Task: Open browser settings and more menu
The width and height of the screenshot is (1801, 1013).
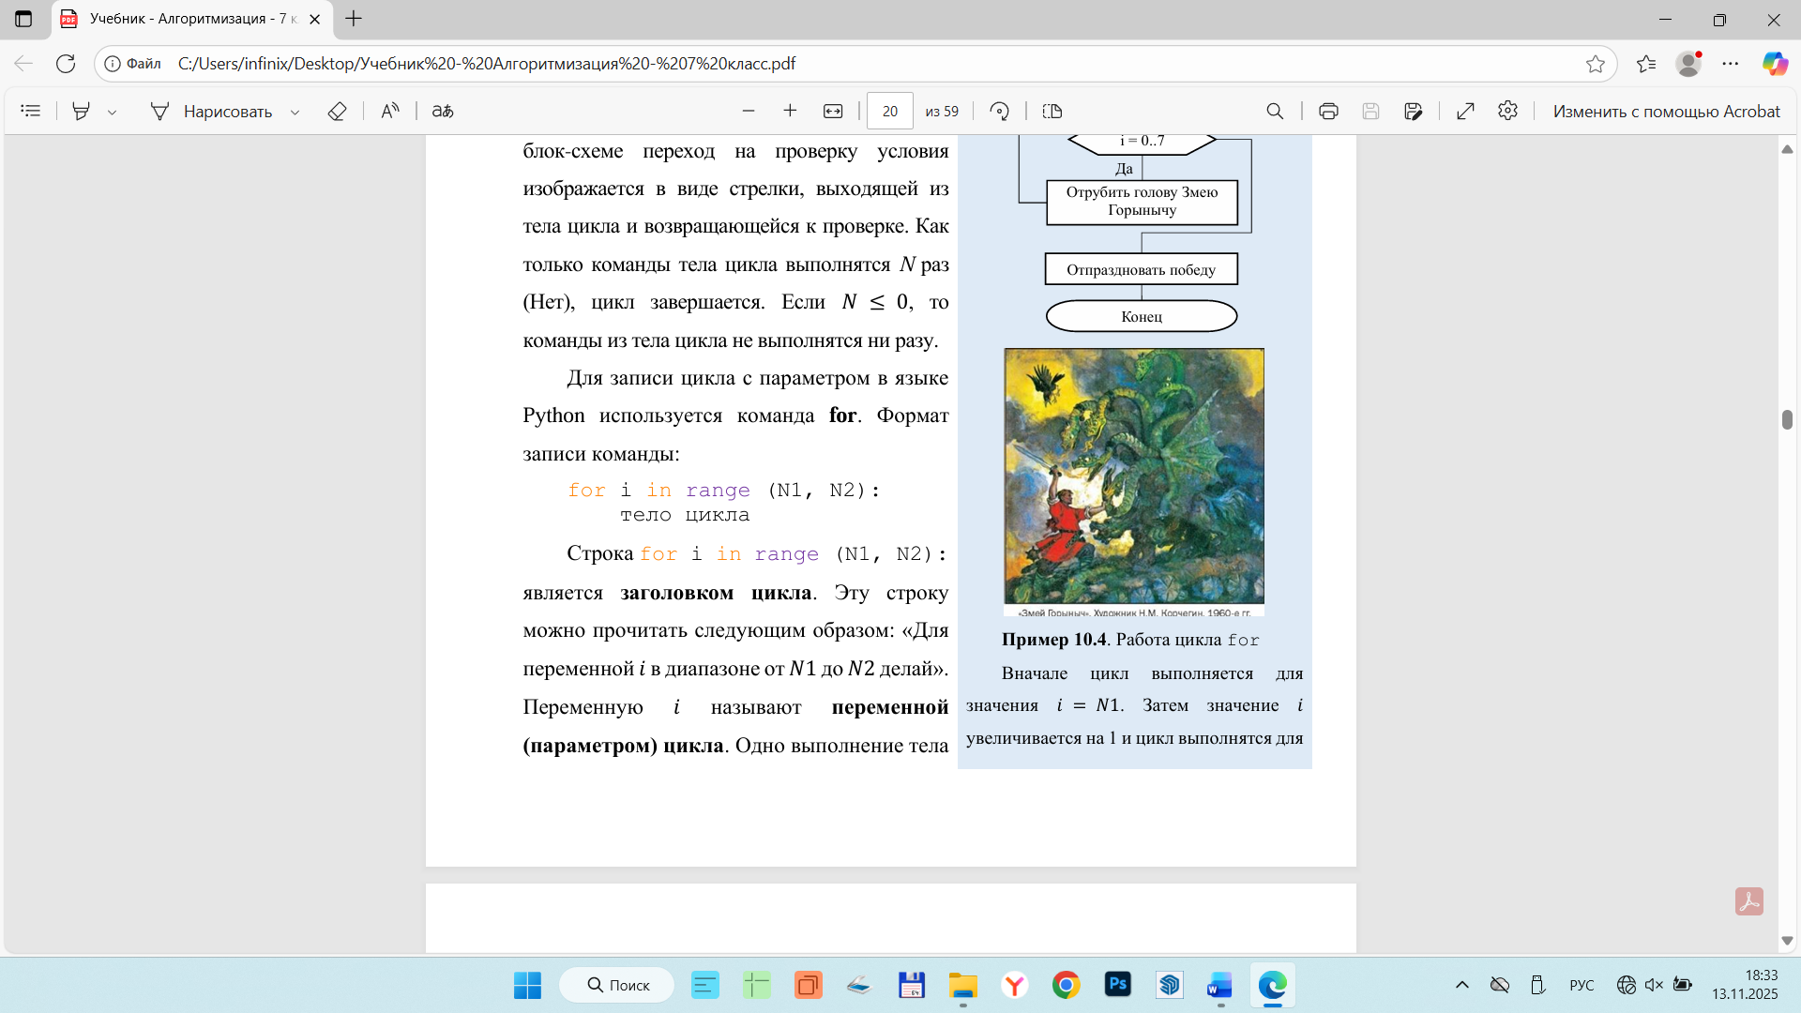Action: (x=1731, y=63)
